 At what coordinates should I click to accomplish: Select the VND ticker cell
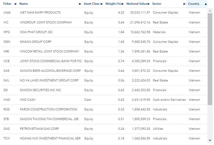point(7,100)
